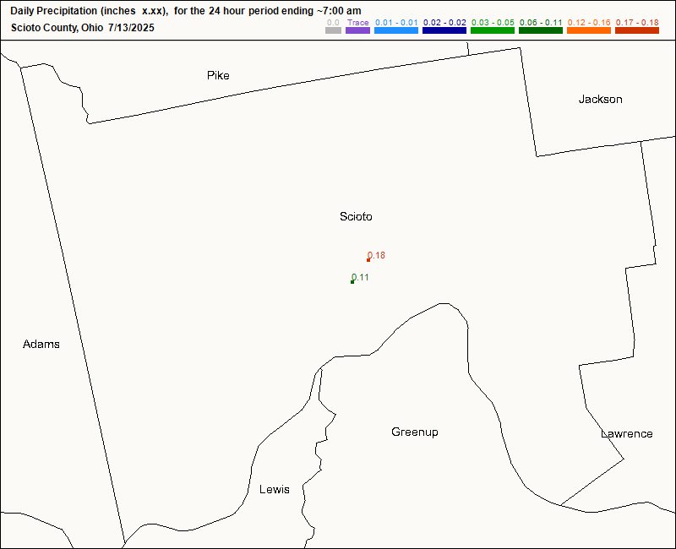This screenshot has height=549, width=676.
Task: Click the Greenup county label
Action: click(415, 432)
